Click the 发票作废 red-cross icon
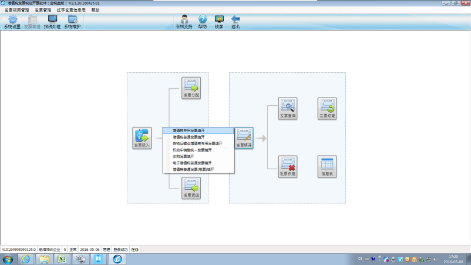471x265 pixels. 287,166
